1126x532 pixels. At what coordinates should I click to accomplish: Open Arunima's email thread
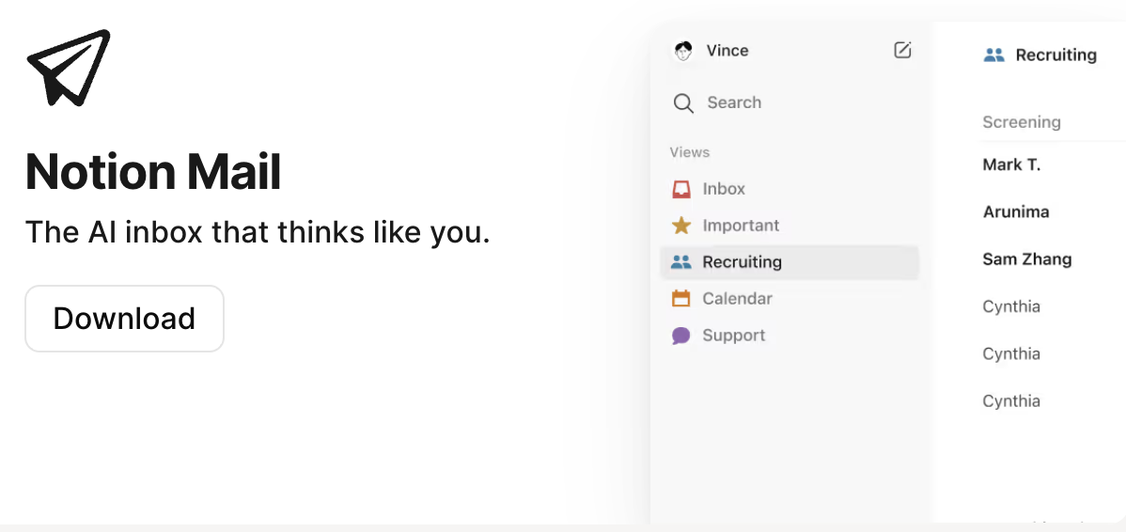1015,212
